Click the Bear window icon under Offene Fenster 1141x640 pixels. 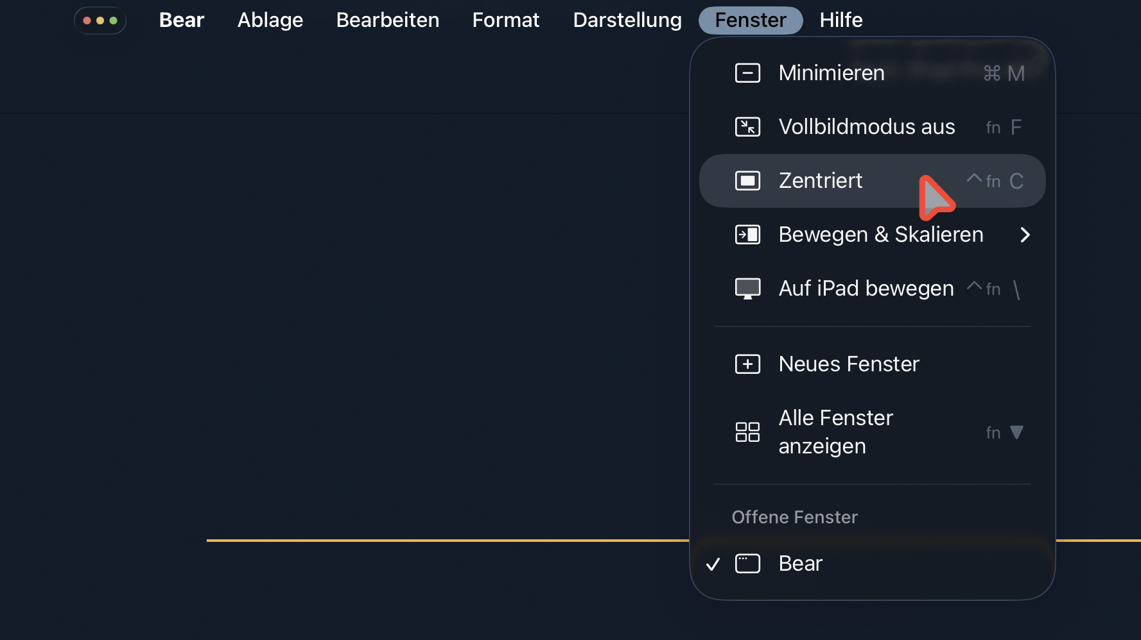coord(747,564)
